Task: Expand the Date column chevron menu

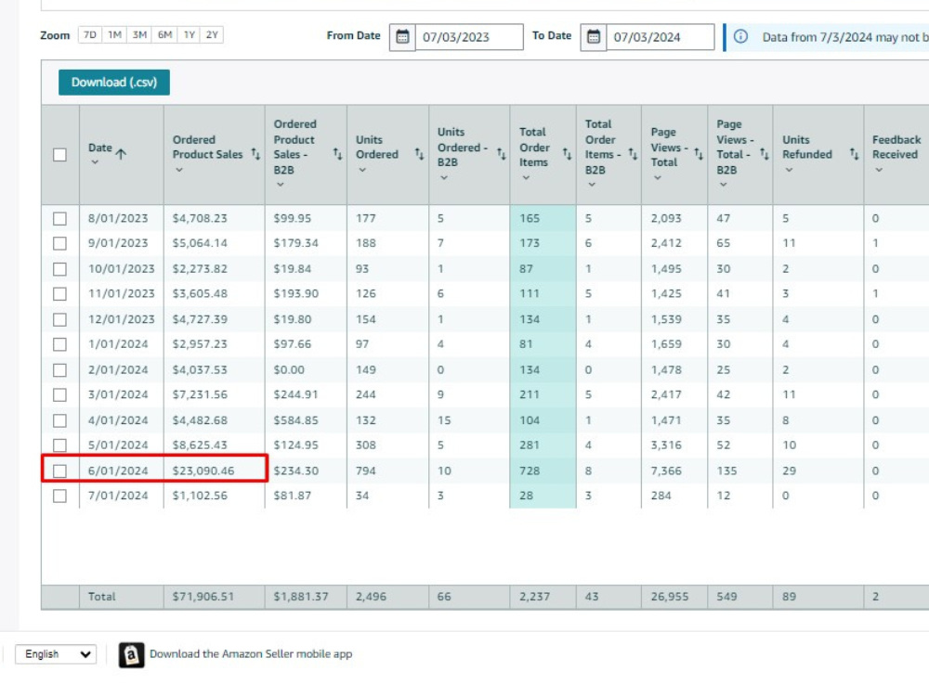Action: point(95,162)
